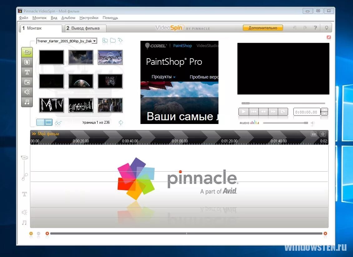This screenshot has width=353, height=257.
Task: Click the glasses scene-view icon
Action: tap(58, 123)
